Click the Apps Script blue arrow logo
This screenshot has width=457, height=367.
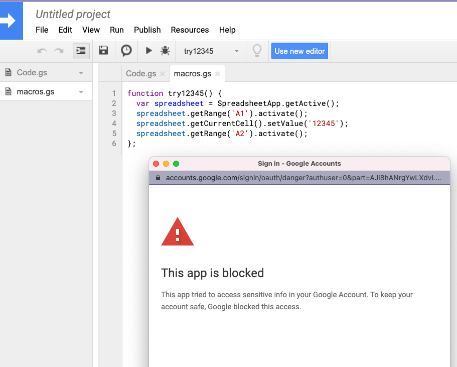10,21
